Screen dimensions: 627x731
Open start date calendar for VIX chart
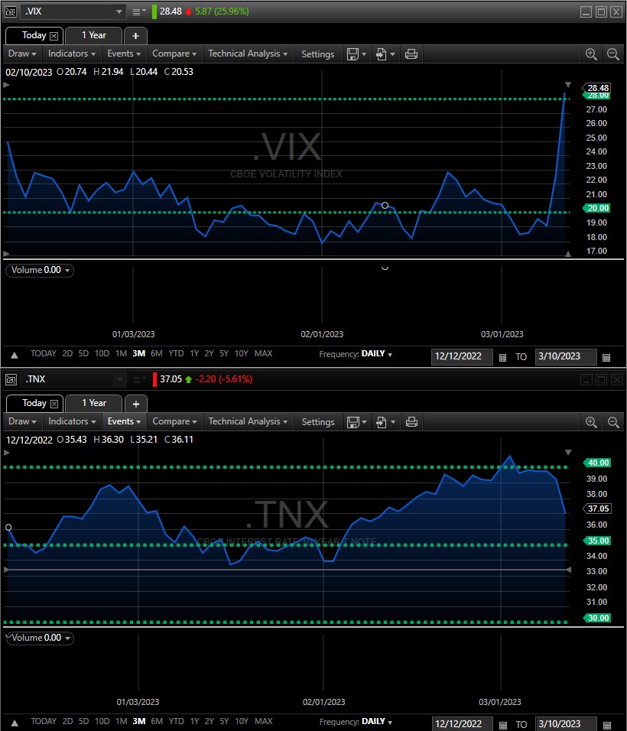(x=502, y=357)
